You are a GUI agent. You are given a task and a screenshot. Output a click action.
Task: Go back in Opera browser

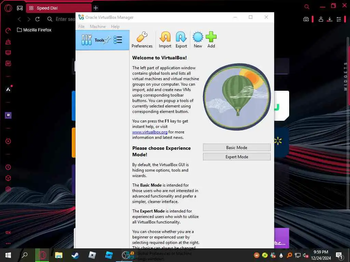(19, 19)
